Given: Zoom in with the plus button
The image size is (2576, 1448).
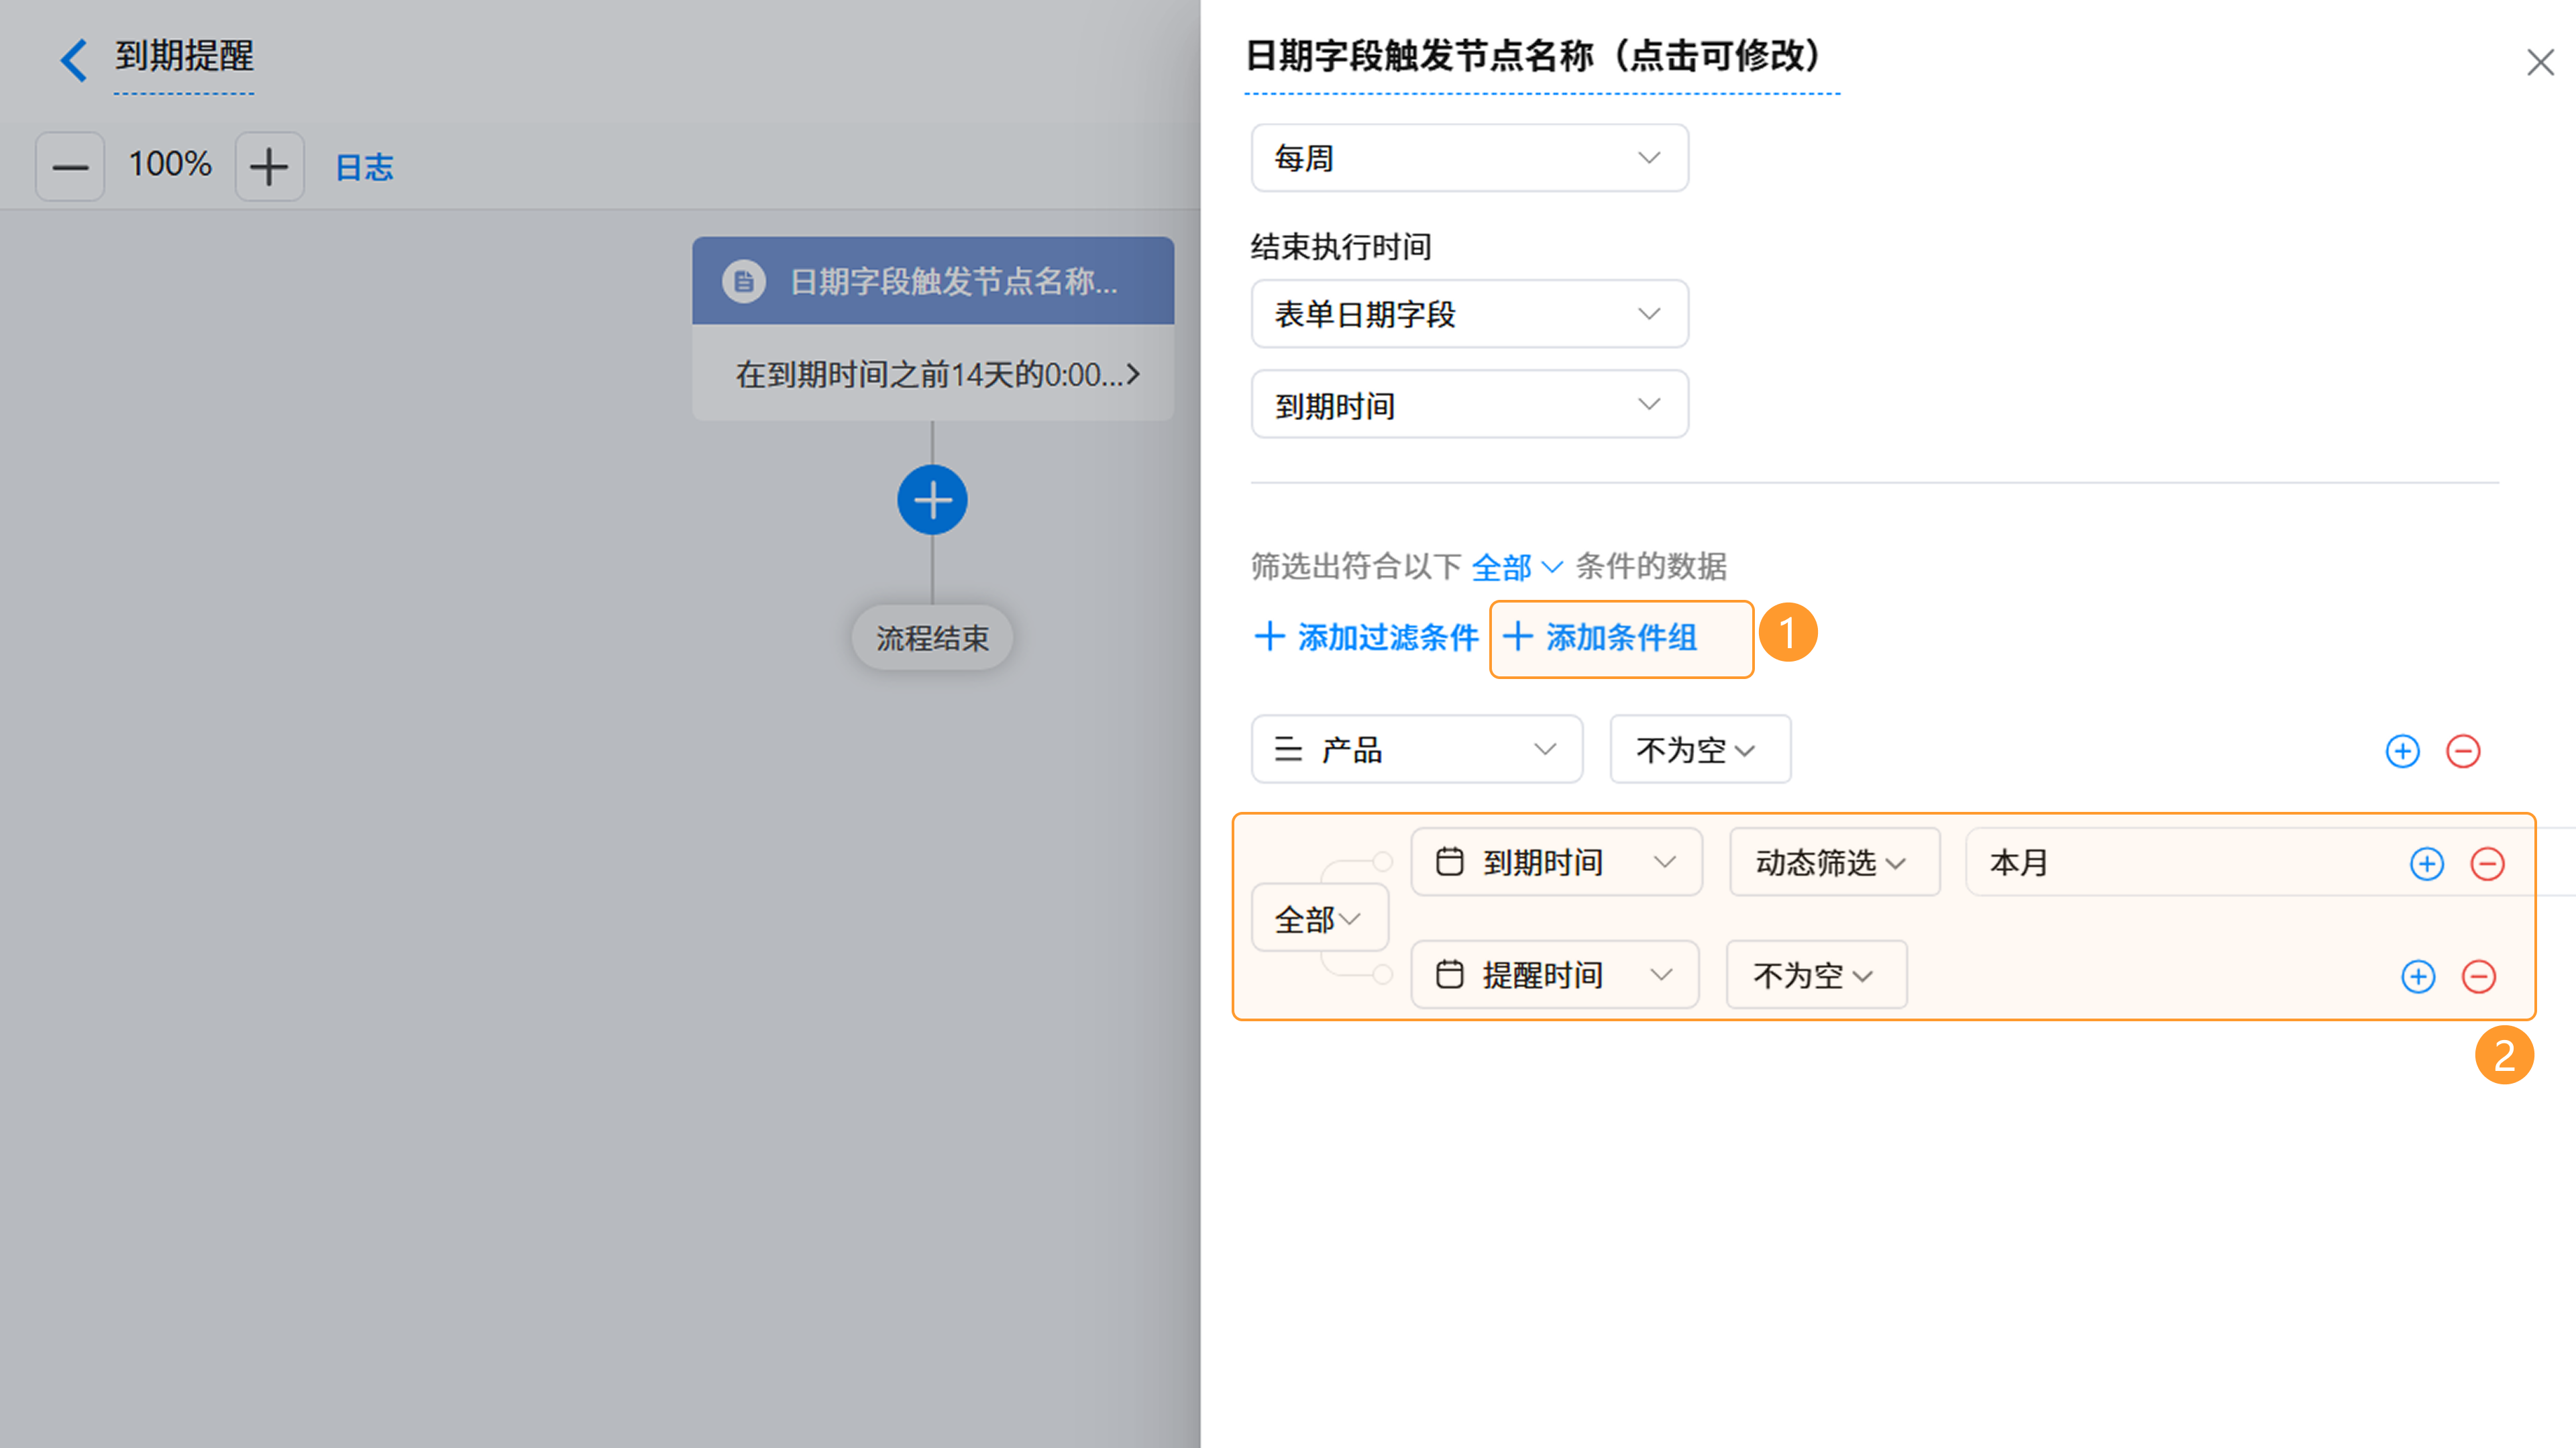Looking at the screenshot, I should 269,166.
